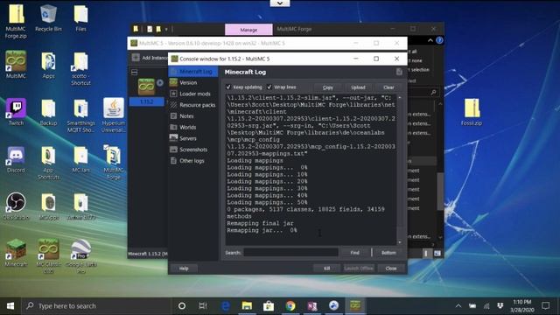
Task: Click the log scrollbar up arrow
Action: (400, 97)
